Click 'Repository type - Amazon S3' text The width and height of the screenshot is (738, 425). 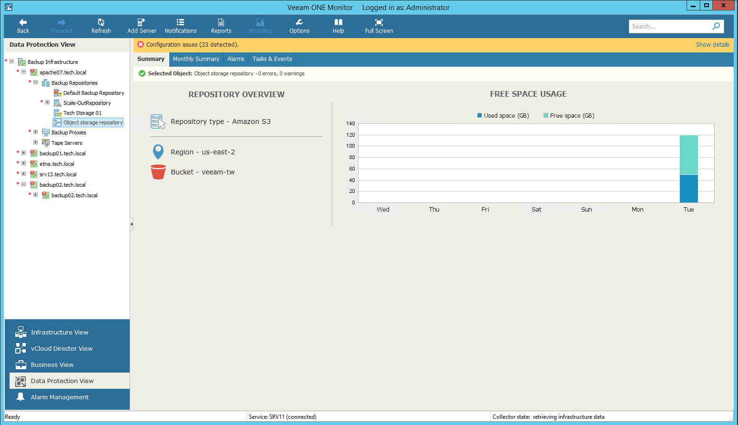(x=221, y=121)
